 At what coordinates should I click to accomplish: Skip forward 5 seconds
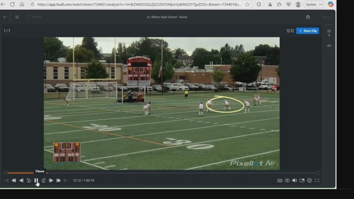(44, 180)
